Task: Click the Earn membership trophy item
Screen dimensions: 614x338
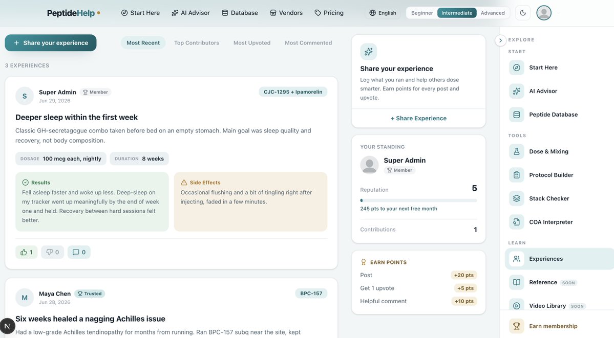Action: pyautogui.click(x=559, y=326)
